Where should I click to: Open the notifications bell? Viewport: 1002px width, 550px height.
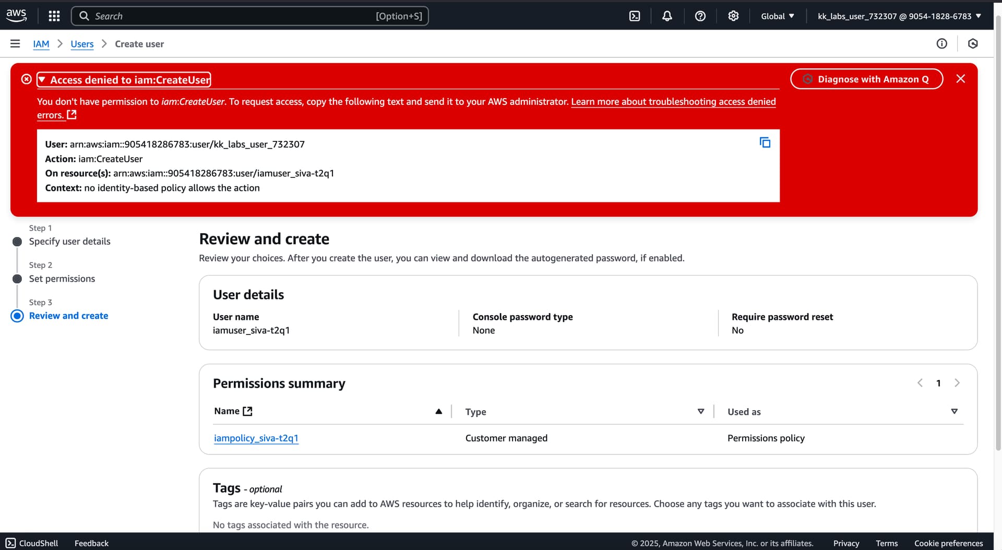(667, 16)
